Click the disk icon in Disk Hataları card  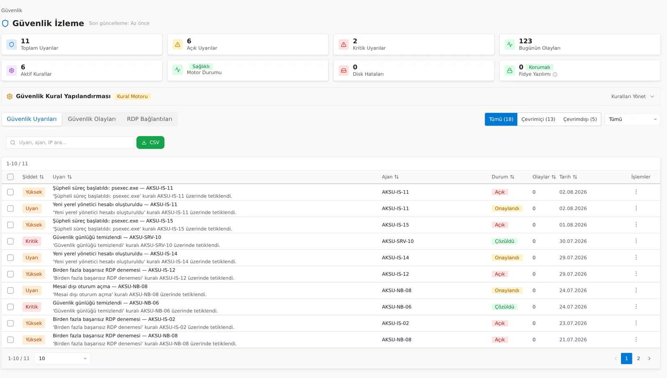[x=344, y=70]
